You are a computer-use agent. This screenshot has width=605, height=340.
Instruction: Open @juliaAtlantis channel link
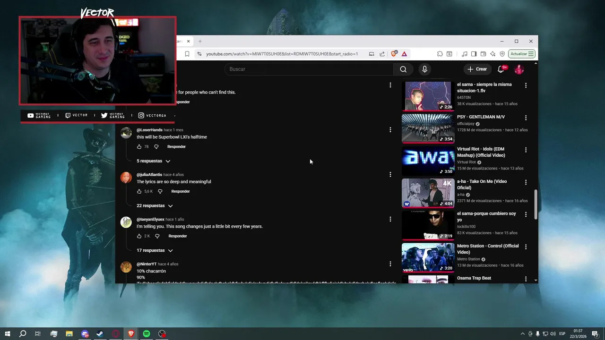point(149,175)
